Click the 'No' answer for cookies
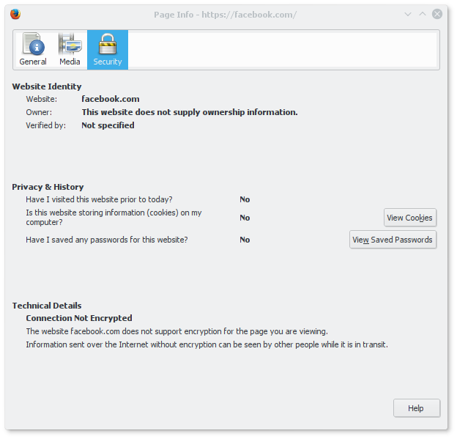The width and height of the screenshot is (457, 439). point(245,218)
